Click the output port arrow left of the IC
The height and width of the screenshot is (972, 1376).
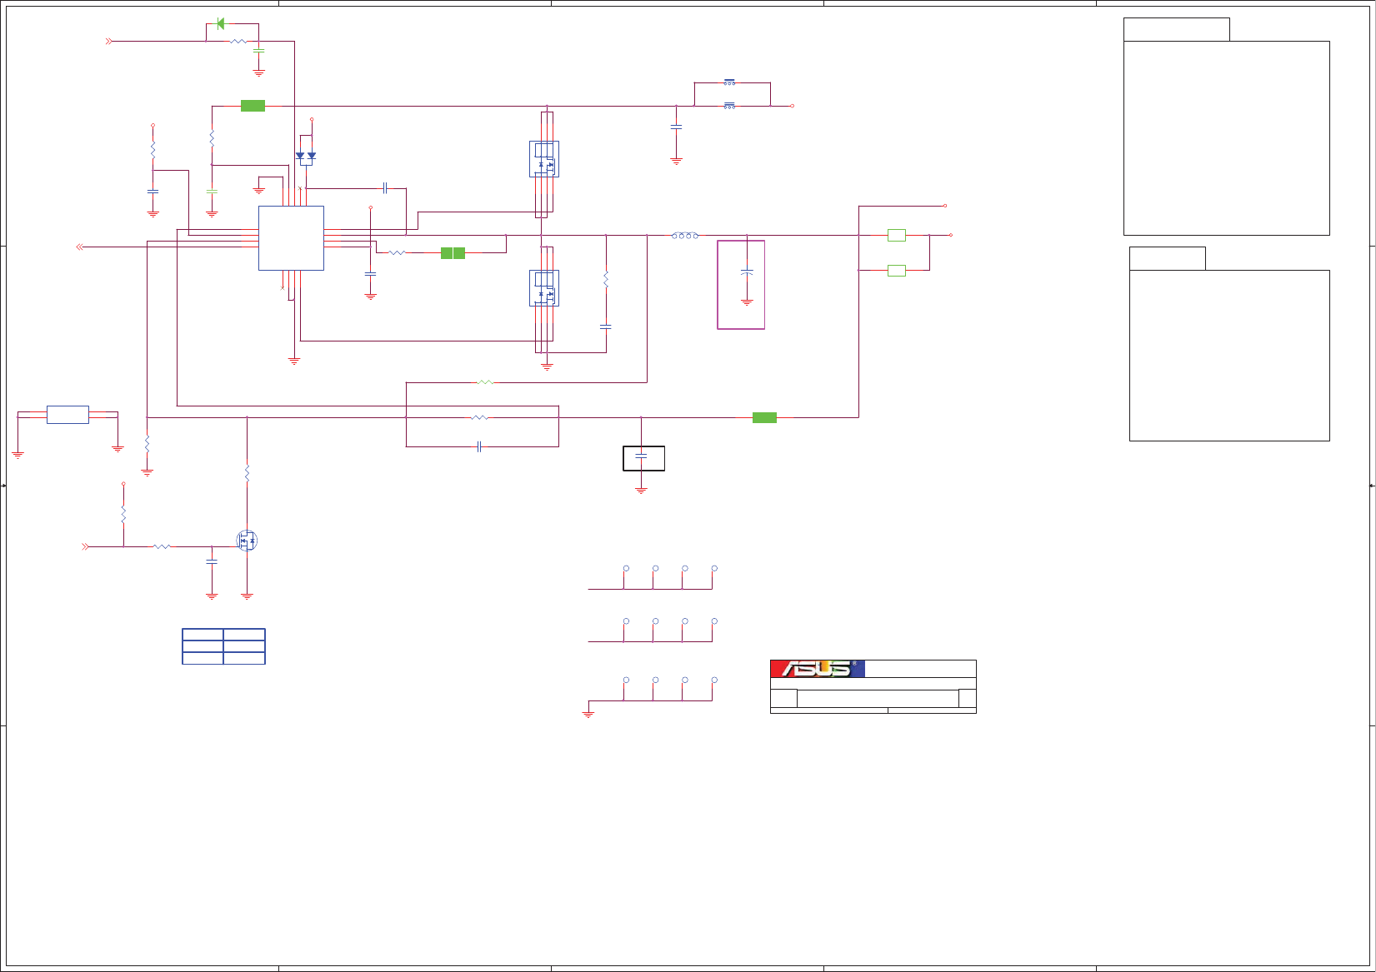pyautogui.click(x=79, y=247)
